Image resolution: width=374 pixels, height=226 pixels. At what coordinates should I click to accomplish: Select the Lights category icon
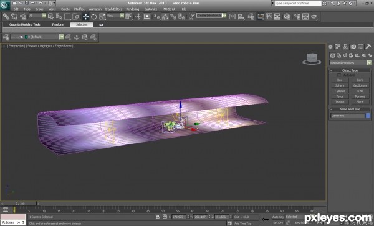pos(345,55)
